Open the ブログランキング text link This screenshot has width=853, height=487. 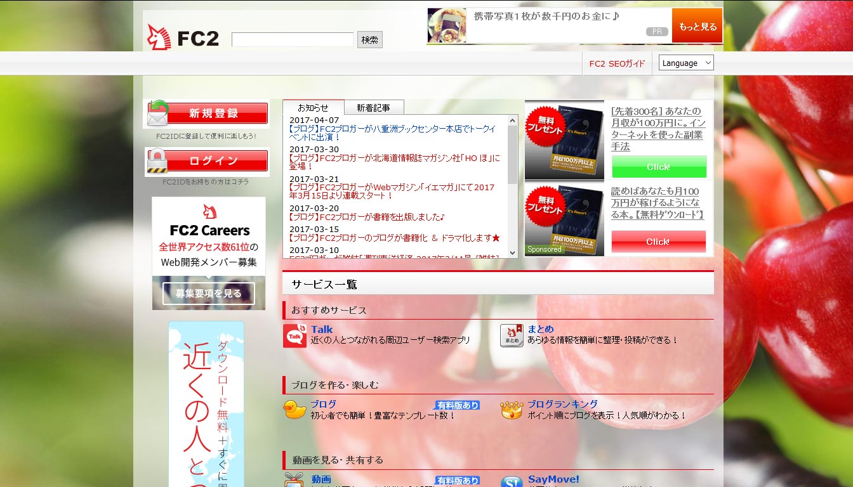pos(563,404)
